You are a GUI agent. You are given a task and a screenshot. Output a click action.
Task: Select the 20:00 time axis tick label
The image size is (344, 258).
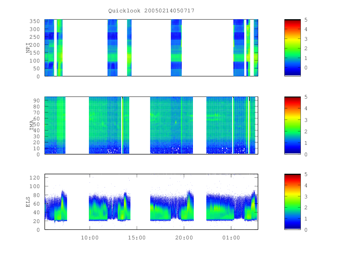point(184,238)
